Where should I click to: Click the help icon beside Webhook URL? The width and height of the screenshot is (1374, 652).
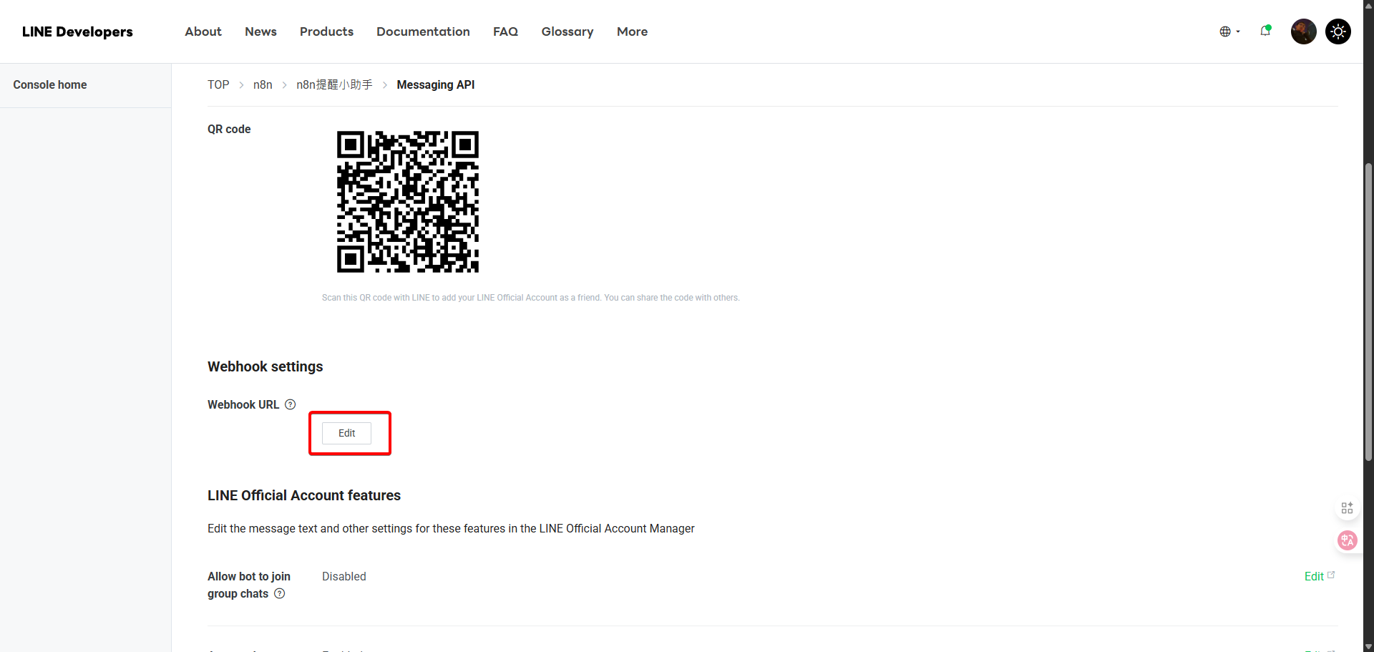point(290,404)
